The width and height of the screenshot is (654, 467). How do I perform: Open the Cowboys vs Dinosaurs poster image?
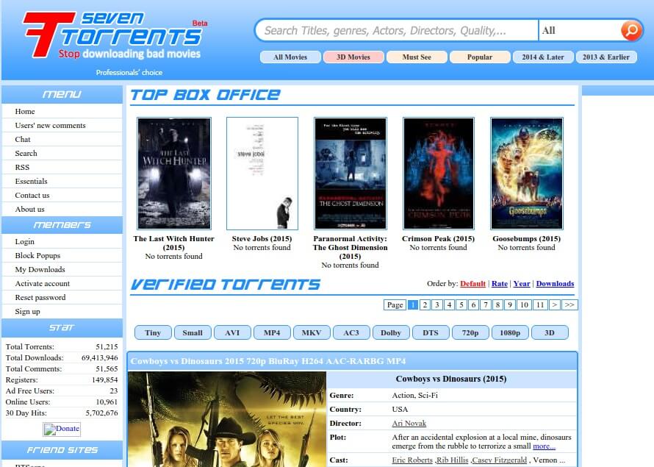click(227, 419)
